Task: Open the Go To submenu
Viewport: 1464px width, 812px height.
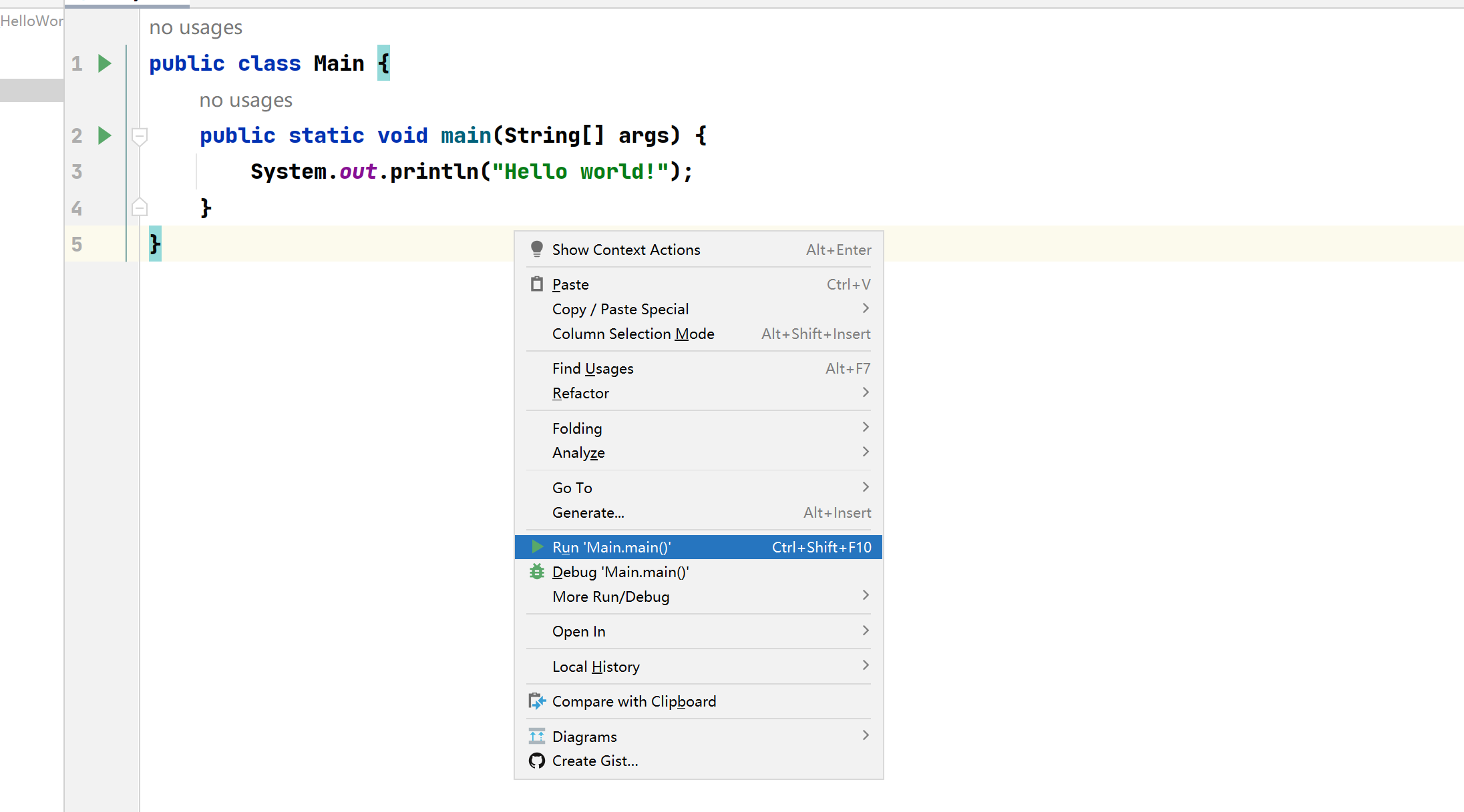Action: (x=701, y=487)
